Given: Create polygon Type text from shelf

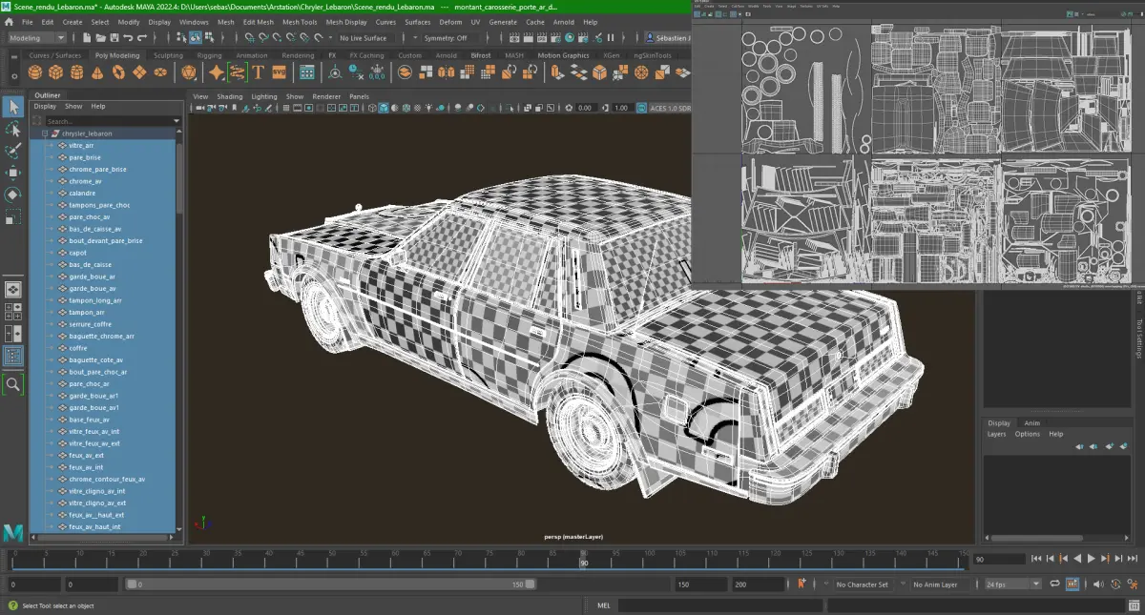Looking at the screenshot, I should point(258,72).
